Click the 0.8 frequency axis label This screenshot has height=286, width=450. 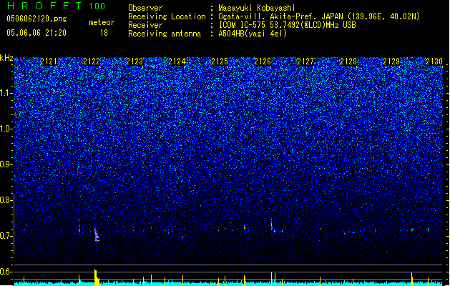(6, 200)
